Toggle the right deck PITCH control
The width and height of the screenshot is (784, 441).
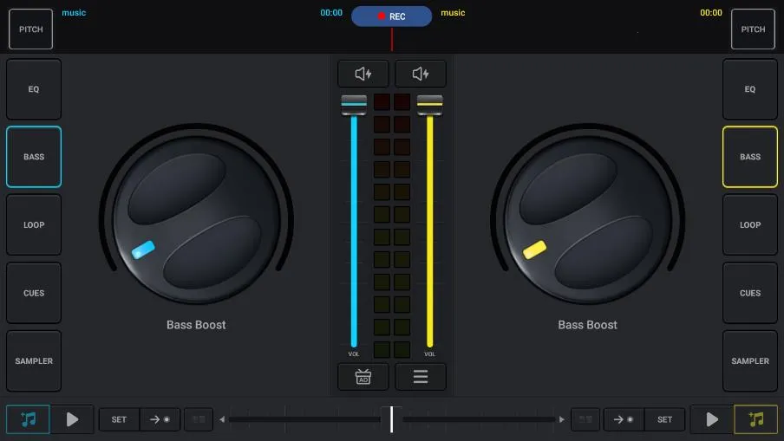click(753, 29)
